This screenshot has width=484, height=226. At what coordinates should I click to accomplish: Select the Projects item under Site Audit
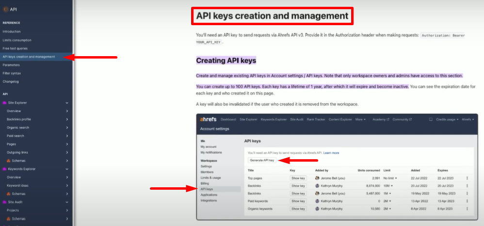pos(13,211)
